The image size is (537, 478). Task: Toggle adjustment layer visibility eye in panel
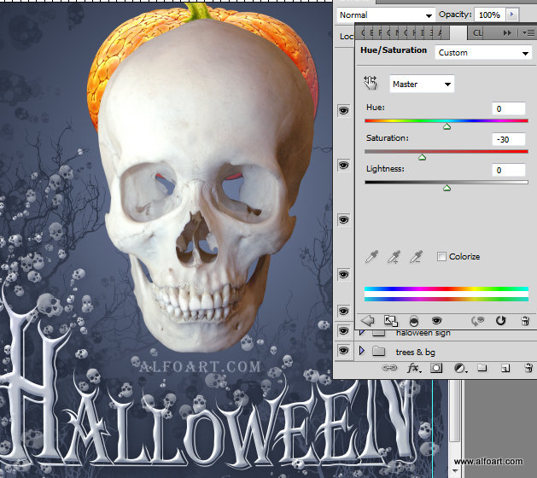pos(437,321)
